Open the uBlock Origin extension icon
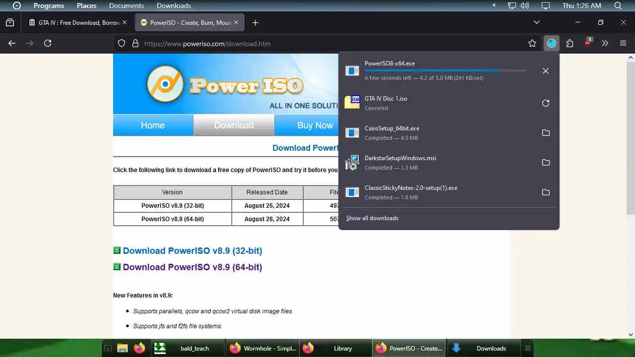The image size is (635, 357). pos(588,43)
